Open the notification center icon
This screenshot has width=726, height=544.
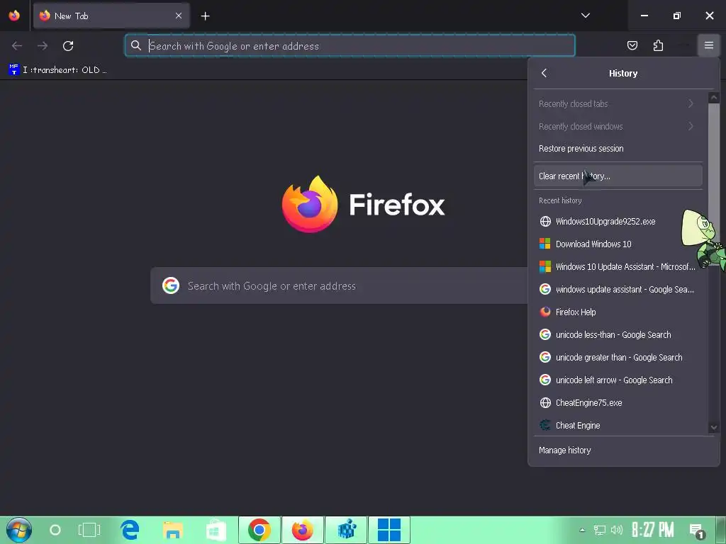tap(697, 531)
